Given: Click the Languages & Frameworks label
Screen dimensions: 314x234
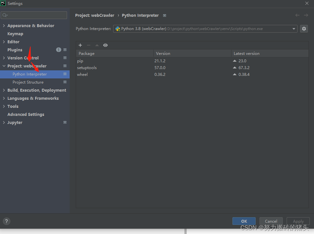Looking at the screenshot, I should pos(33,98).
